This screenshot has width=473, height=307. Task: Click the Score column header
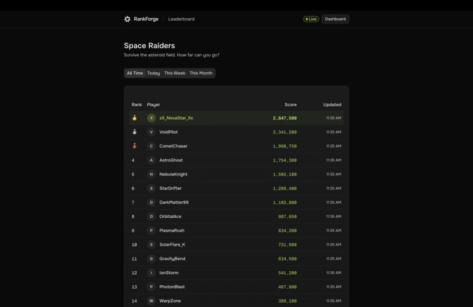(290, 104)
